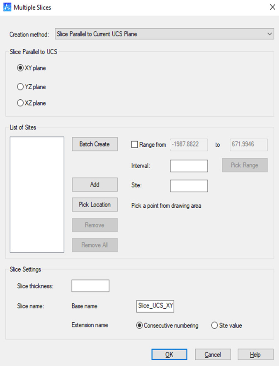Click the empty List of Sites box
Image resolution: width=279 pixels, height=366 pixels.
[x=37, y=194]
